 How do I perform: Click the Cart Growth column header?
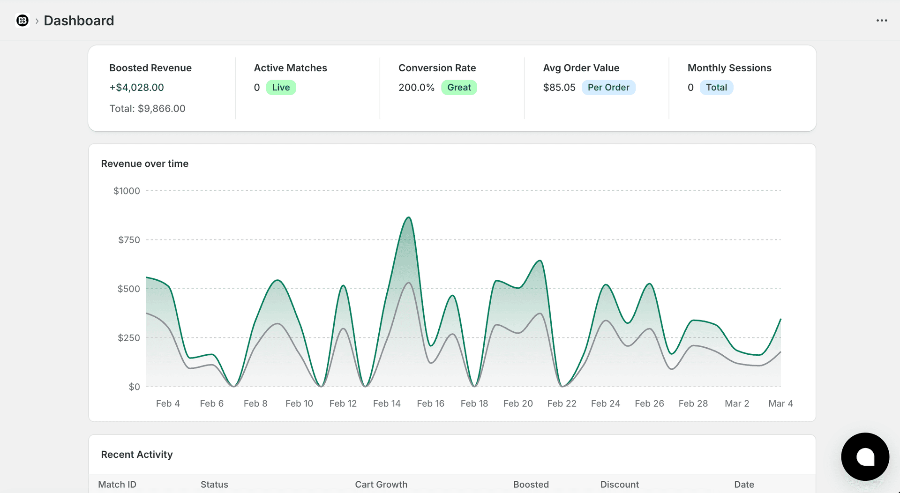381,485
